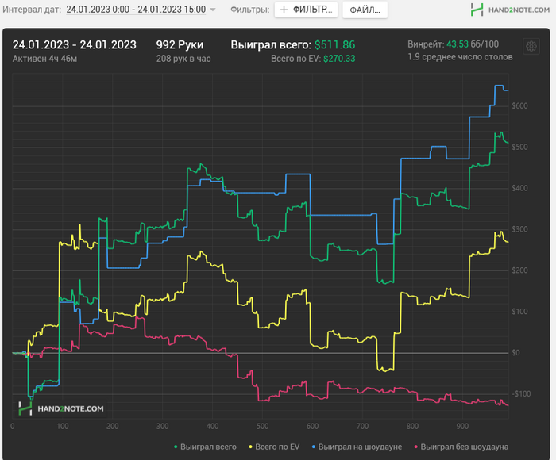Click the 992 Руки hands count
This screenshot has width=556, height=460.
(x=180, y=45)
